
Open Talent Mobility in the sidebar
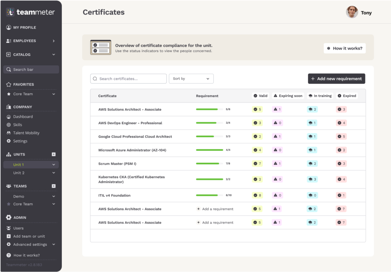[26, 133]
